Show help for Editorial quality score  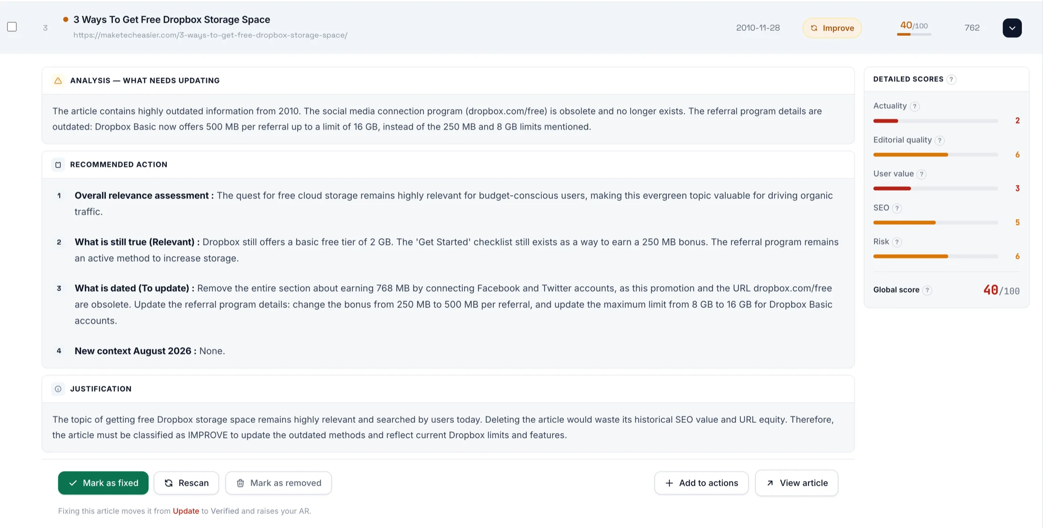pos(940,140)
